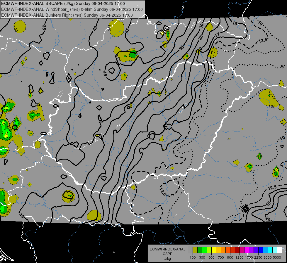This screenshot has height=263, width=287.
Task: Click the contour label 17
Action: click(x=217, y=34)
